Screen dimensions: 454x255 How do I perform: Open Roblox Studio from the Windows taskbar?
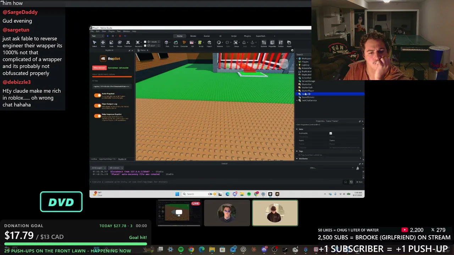(270, 194)
